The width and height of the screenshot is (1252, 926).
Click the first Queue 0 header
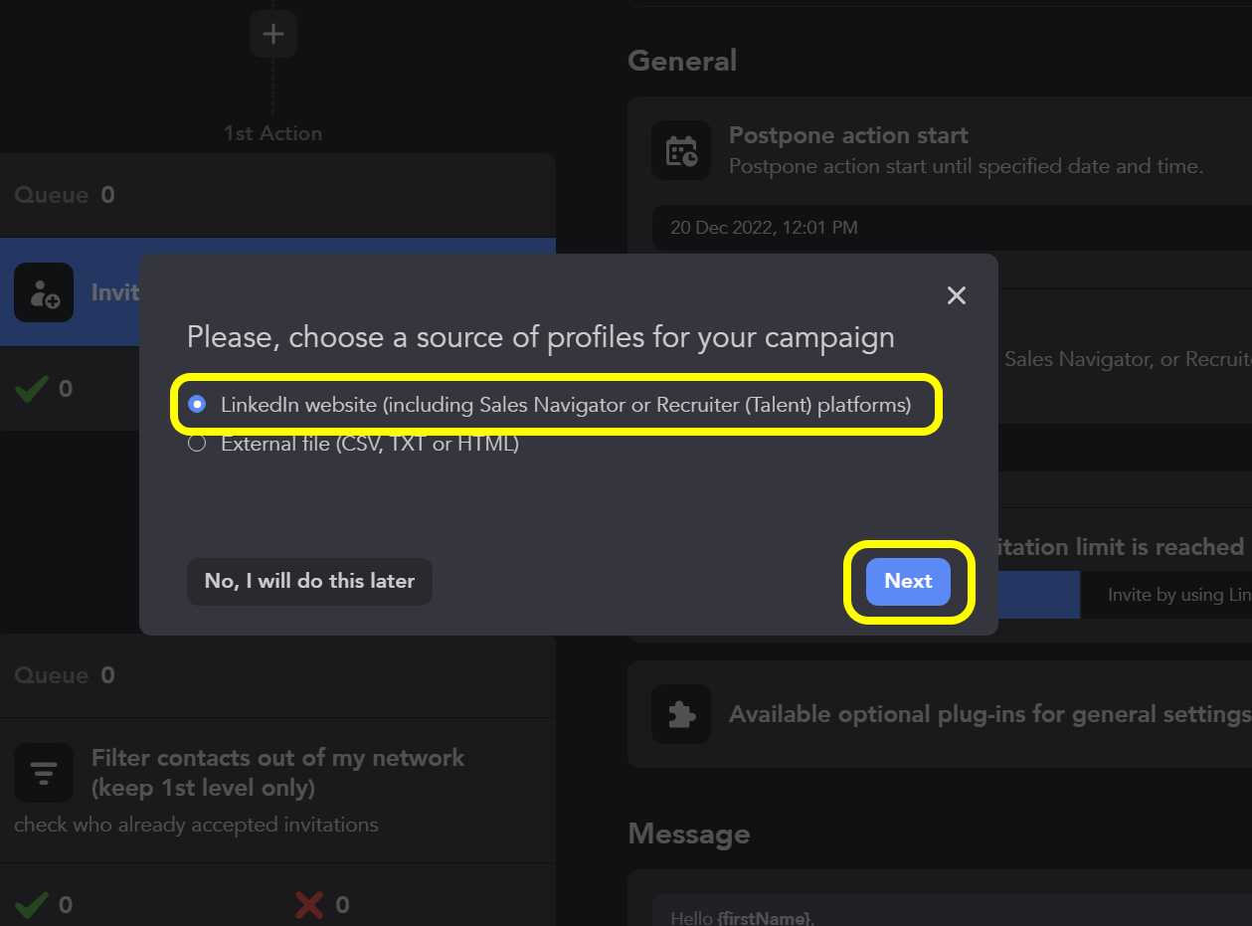tap(65, 195)
